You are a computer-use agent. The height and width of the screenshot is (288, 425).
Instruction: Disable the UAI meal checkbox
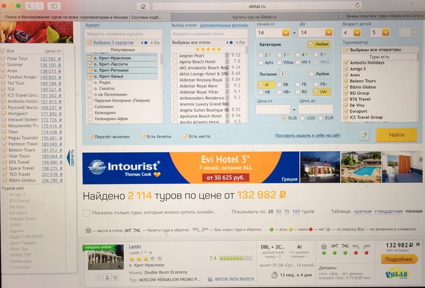click(316, 92)
